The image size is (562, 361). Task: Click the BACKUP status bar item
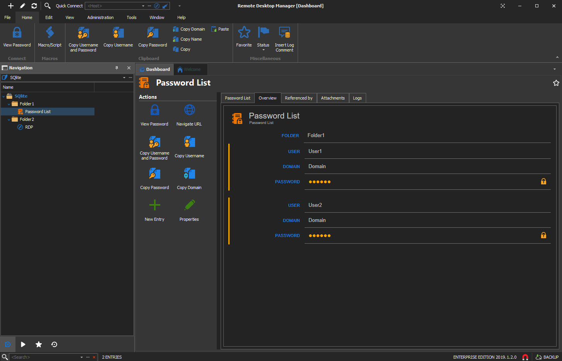547,357
